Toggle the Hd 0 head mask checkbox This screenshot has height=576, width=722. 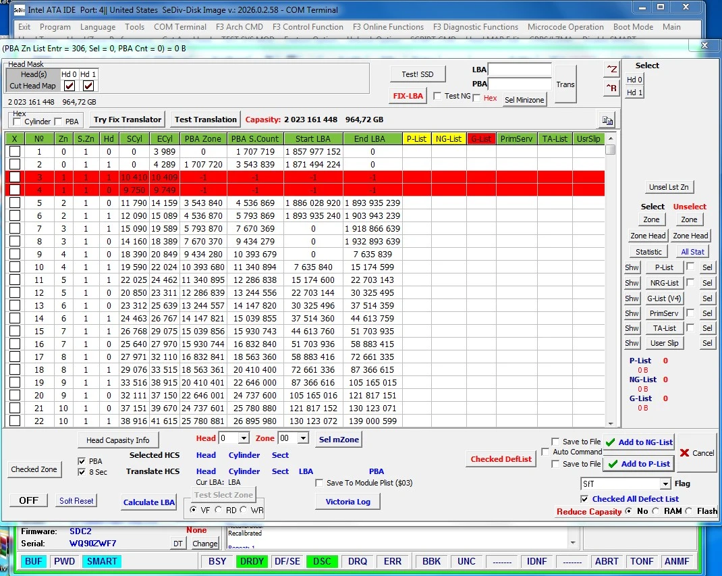pyautogui.click(x=70, y=86)
